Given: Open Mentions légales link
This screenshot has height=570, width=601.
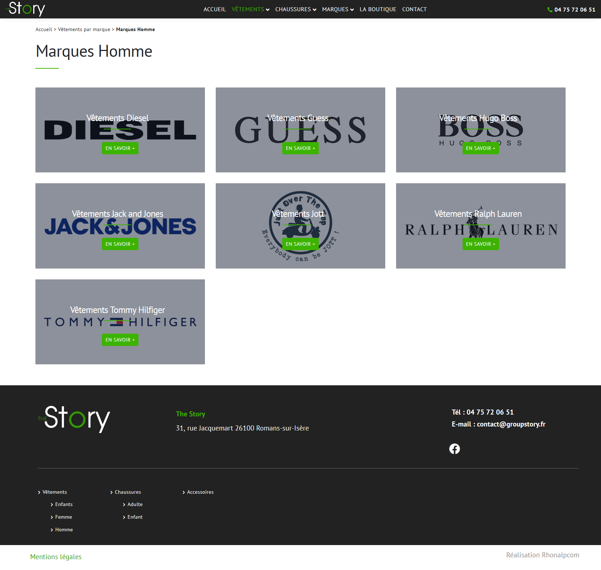Looking at the screenshot, I should click(56, 557).
